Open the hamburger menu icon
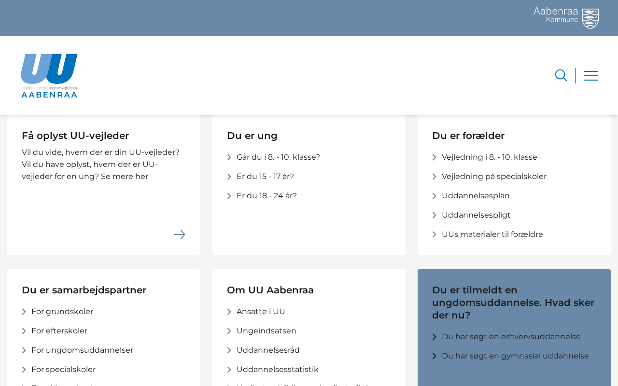This screenshot has height=386, width=618. tap(591, 76)
